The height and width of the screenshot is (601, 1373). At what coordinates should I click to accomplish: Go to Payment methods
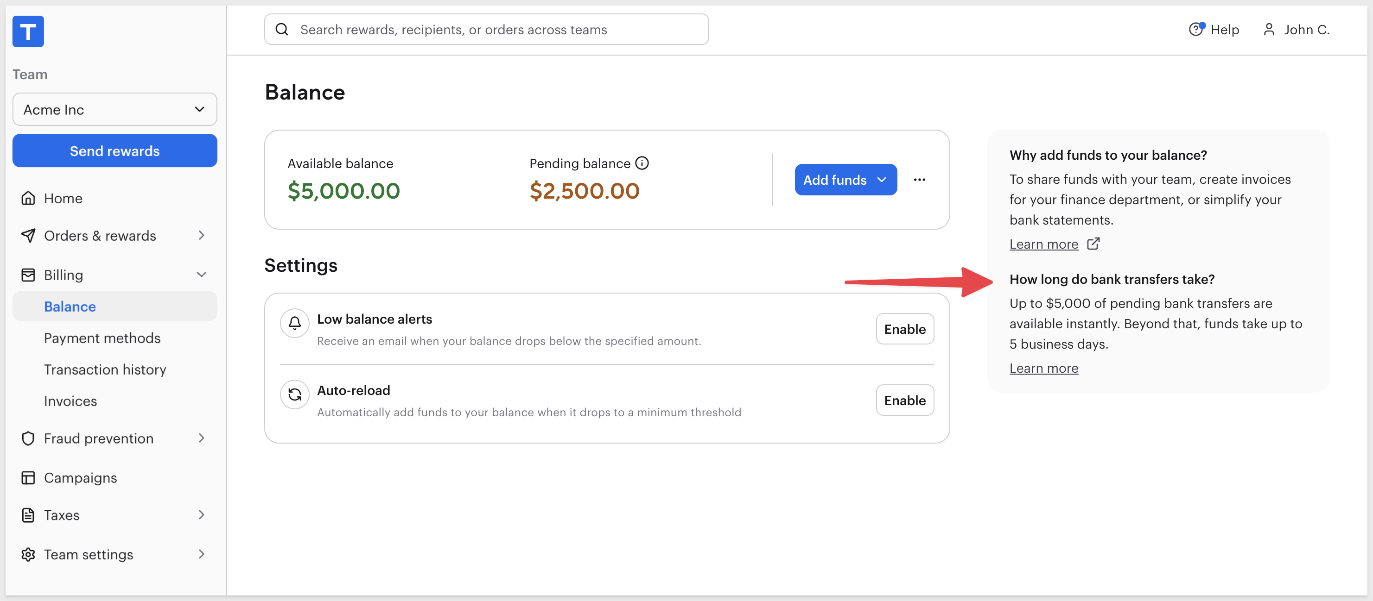coord(102,338)
